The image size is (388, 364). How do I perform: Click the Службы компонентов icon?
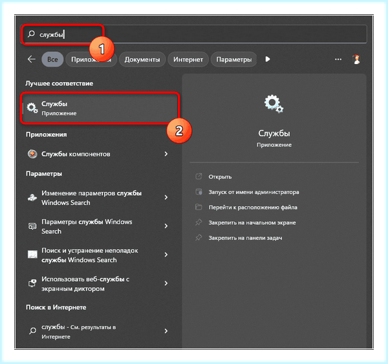click(32, 154)
